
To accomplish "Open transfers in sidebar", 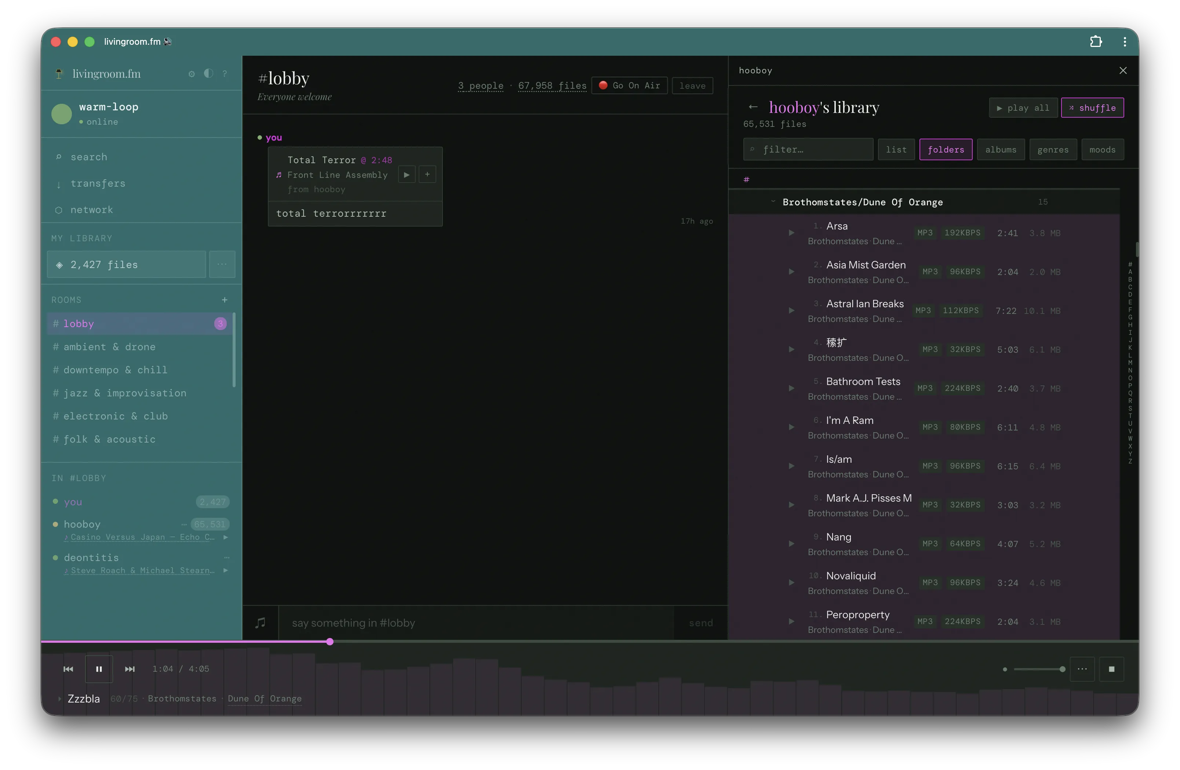I will tap(141, 183).
